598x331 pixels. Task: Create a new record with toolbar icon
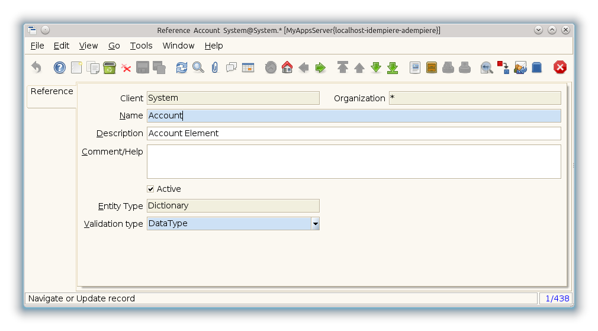pos(76,68)
